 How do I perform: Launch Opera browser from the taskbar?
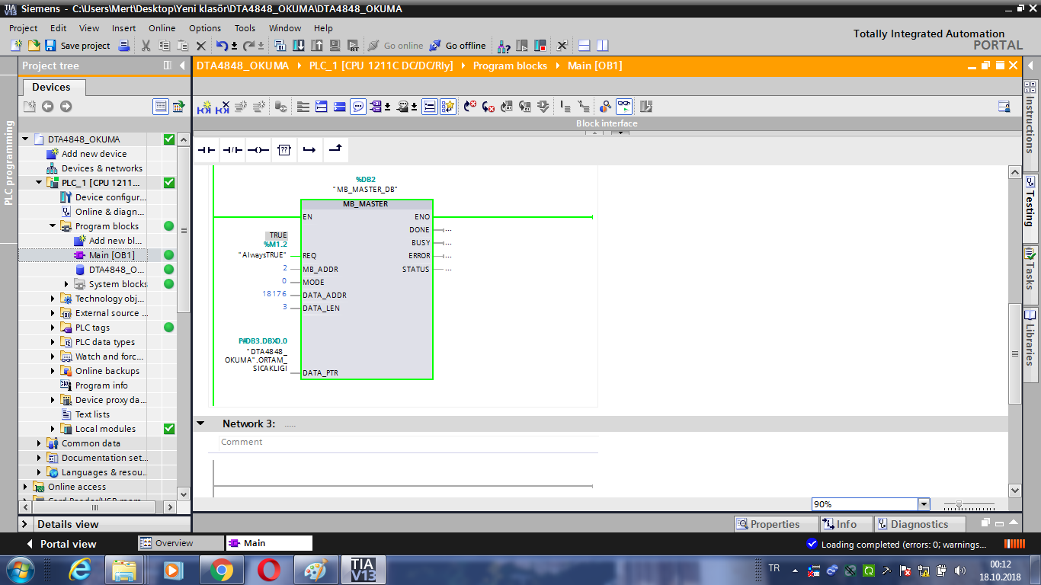(x=268, y=570)
